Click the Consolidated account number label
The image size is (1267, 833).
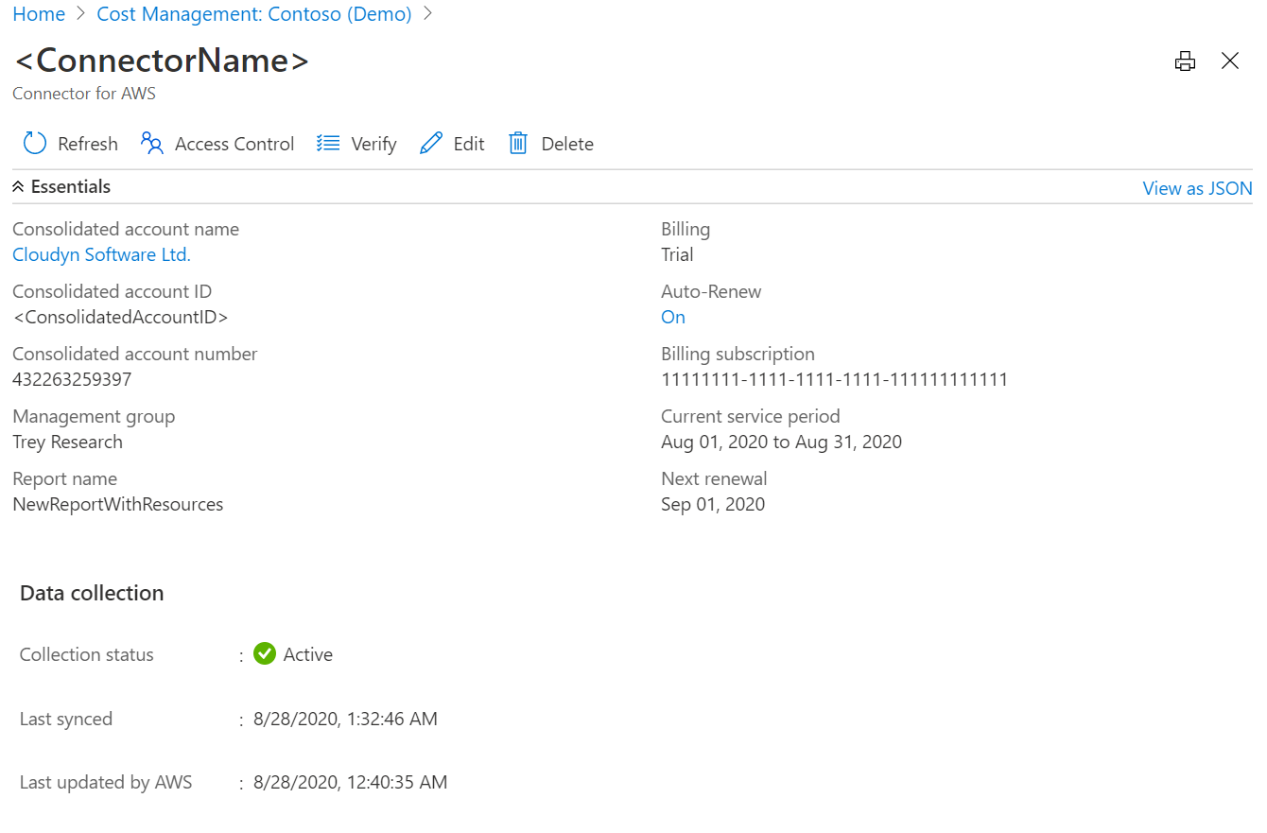coord(135,354)
